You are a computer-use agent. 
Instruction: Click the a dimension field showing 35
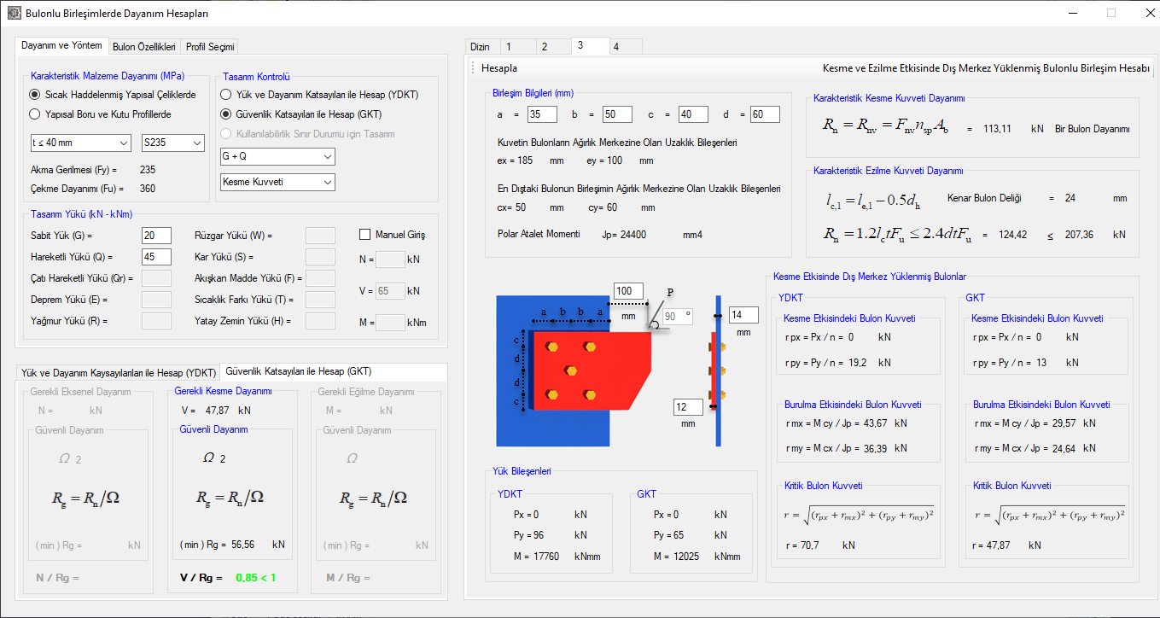click(x=542, y=114)
